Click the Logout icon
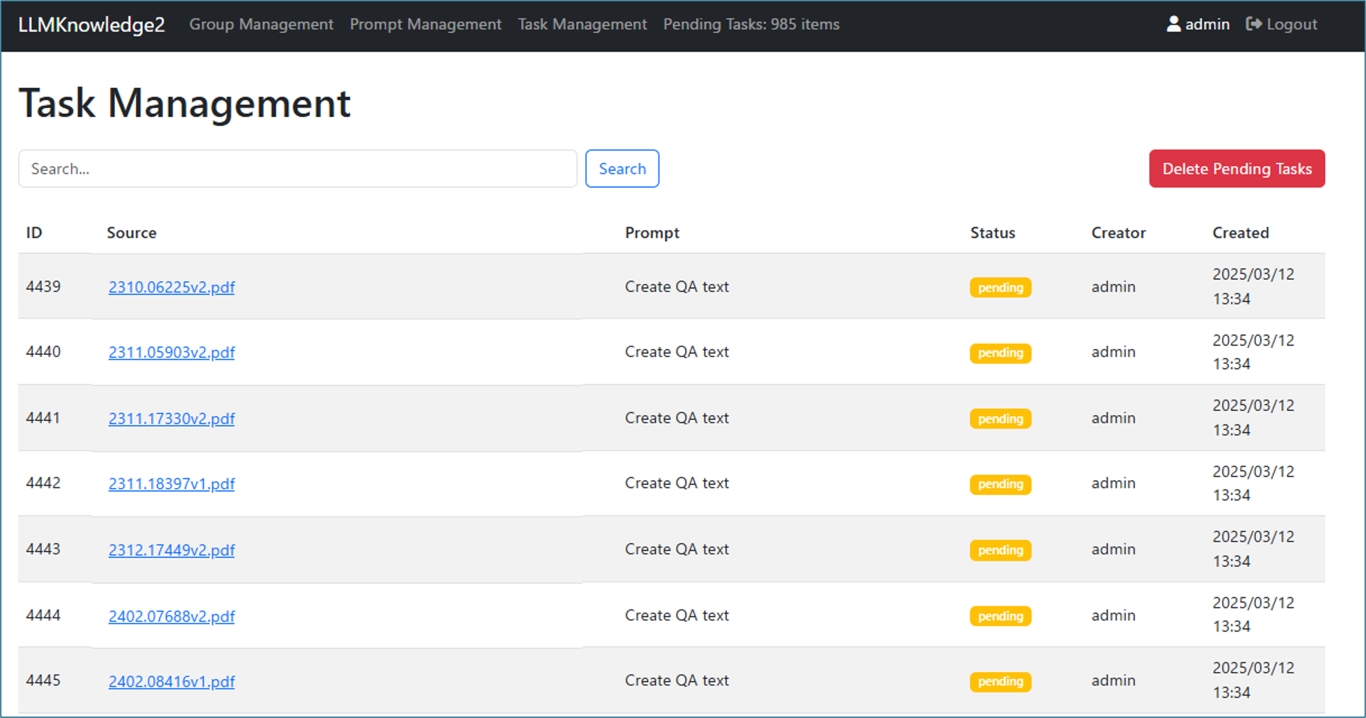 pos(1253,24)
